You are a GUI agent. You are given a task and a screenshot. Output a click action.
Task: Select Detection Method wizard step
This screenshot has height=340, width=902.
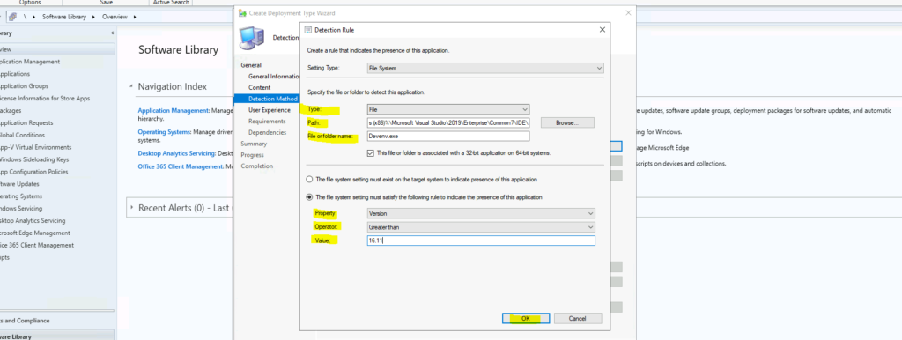273,99
